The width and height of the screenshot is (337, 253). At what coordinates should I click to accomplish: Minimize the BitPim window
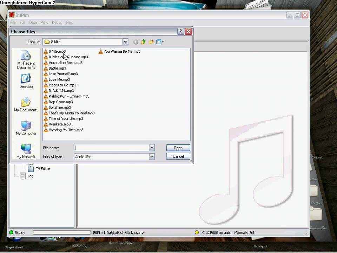click(290, 15)
